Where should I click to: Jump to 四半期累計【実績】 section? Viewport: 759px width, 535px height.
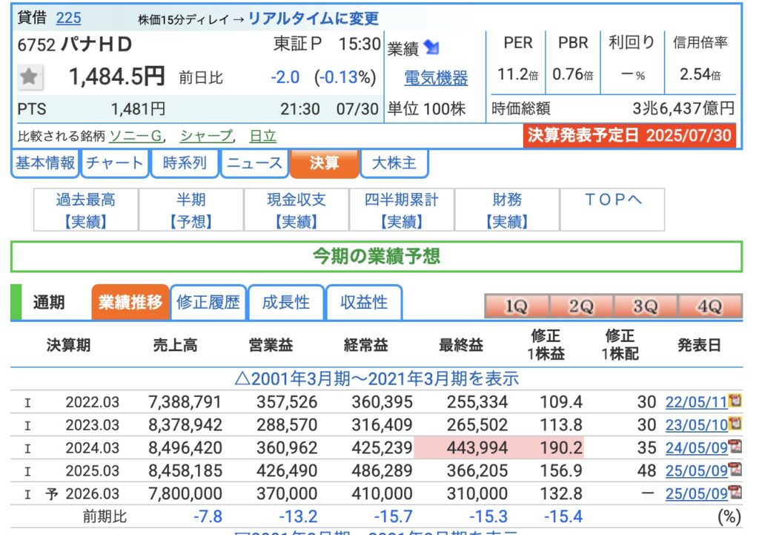pyautogui.click(x=401, y=210)
